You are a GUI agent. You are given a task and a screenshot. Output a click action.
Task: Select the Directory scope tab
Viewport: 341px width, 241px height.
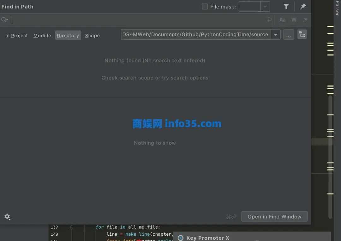pos(68,35)
